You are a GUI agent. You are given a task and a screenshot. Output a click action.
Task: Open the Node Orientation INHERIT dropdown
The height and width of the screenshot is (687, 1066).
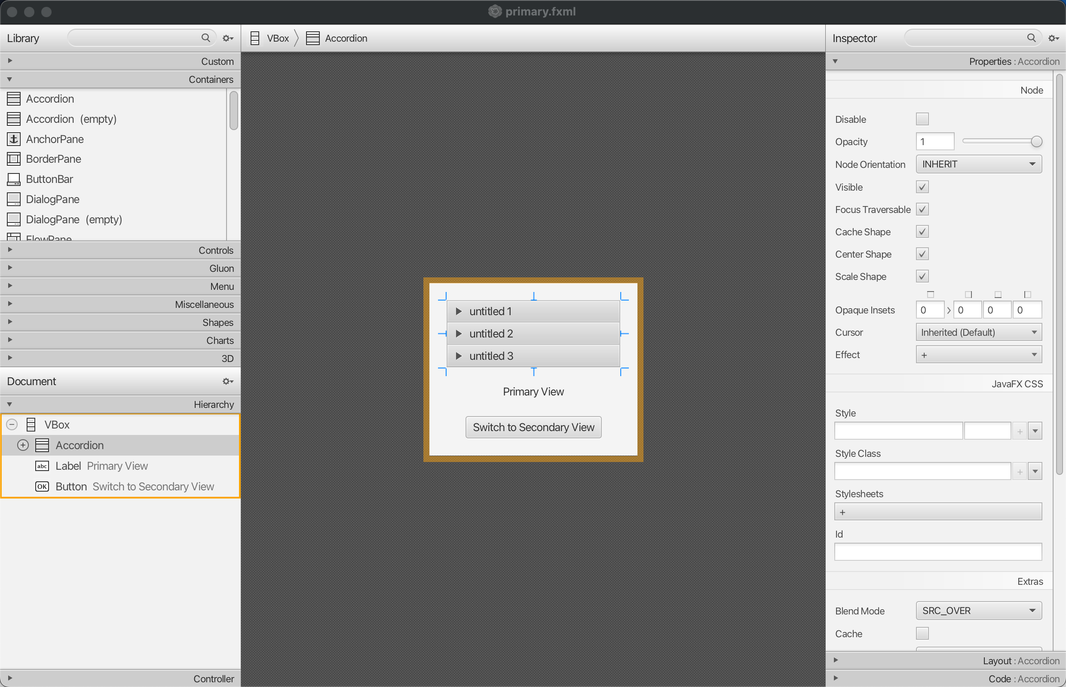[x=978, y=164]
